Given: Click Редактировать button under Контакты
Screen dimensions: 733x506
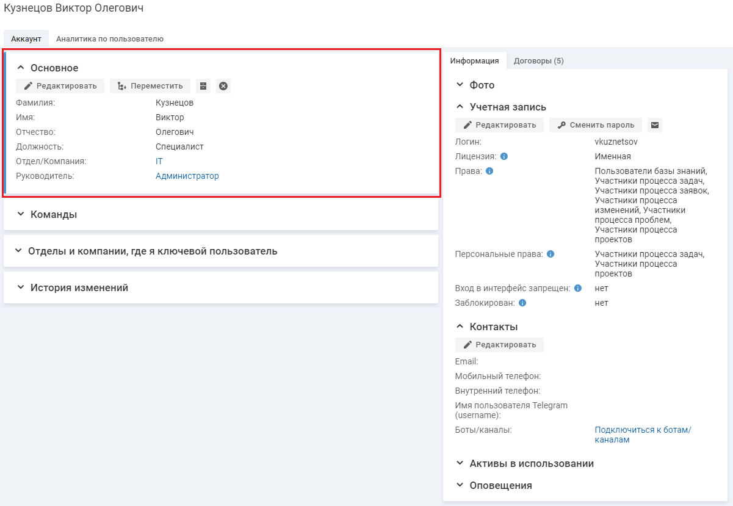Looking at the screenshot, I should click(499, 345).
